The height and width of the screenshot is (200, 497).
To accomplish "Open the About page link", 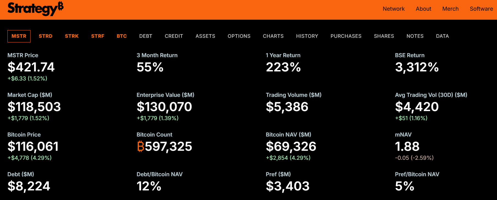I will [x=423, y=9].
